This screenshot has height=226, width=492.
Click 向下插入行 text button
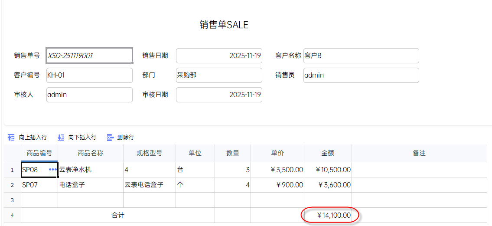tap(82, 138)
